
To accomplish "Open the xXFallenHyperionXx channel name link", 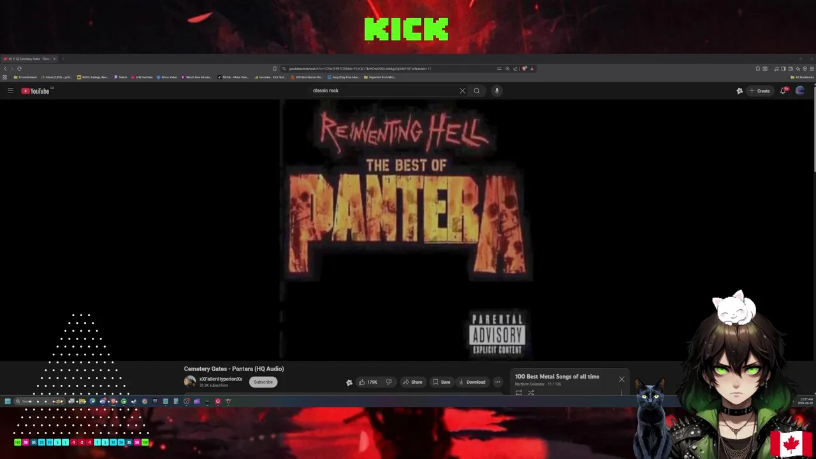I will click(x=221, y=379).
